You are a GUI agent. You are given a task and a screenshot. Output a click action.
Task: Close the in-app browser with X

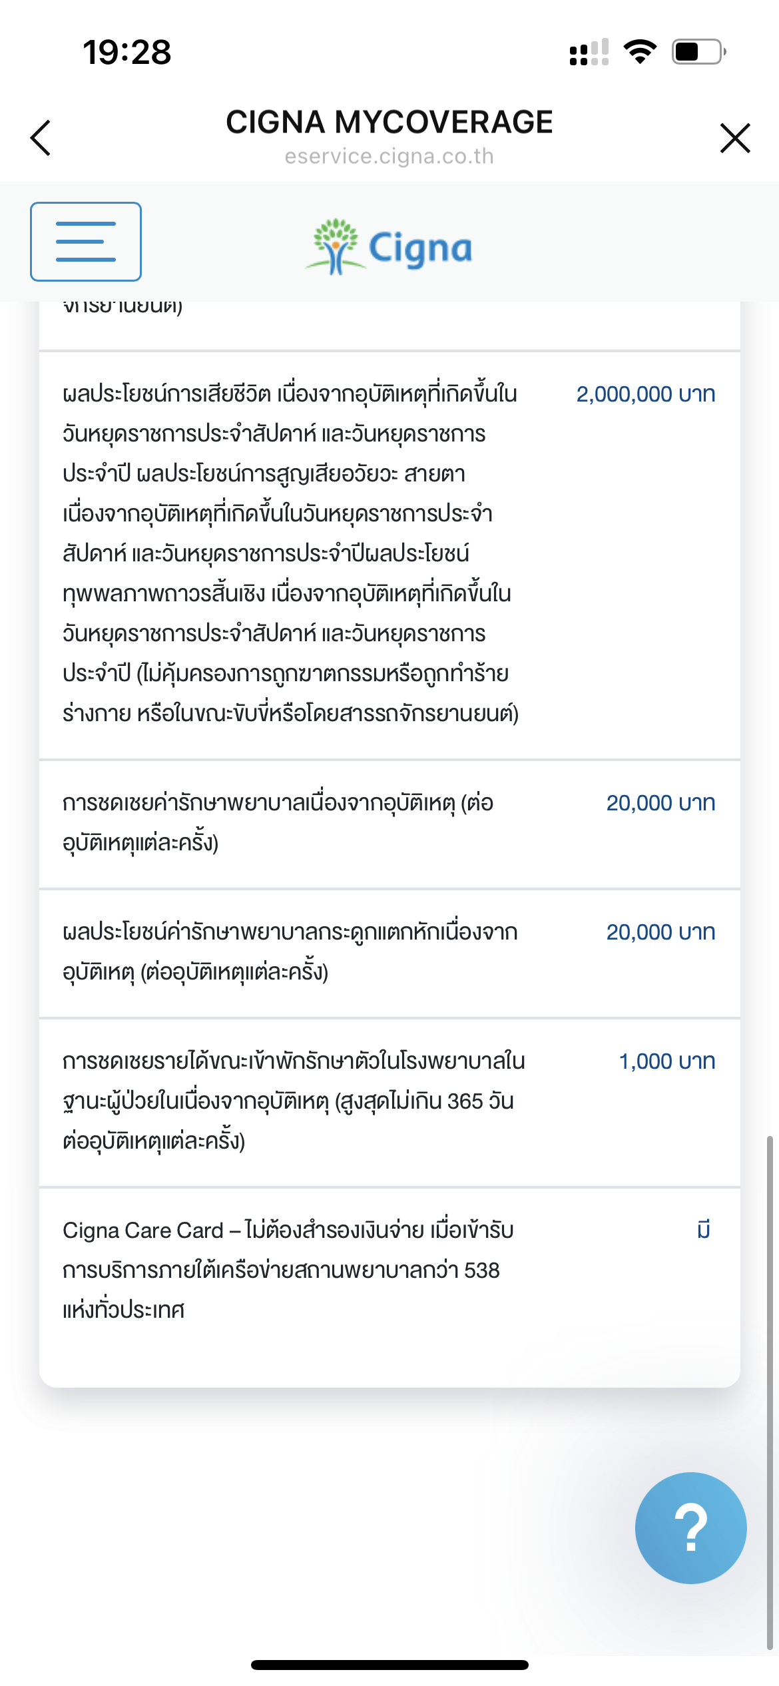click(735, 138)
